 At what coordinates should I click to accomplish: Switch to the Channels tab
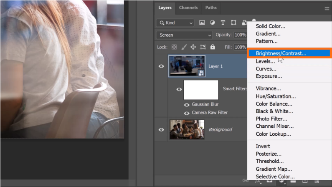188,8
